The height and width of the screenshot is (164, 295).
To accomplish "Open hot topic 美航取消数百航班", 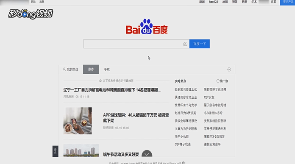I will tap(215, 121).
